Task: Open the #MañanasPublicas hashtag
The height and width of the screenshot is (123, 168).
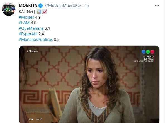Action: pos(36,40)
